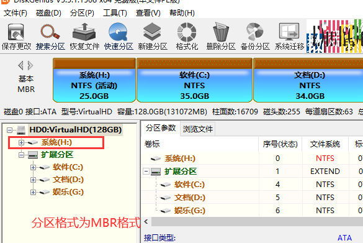Click drive icon of 文档(D:) table row
The height and width of the screenshot is (243, 363).
[165, 198]
